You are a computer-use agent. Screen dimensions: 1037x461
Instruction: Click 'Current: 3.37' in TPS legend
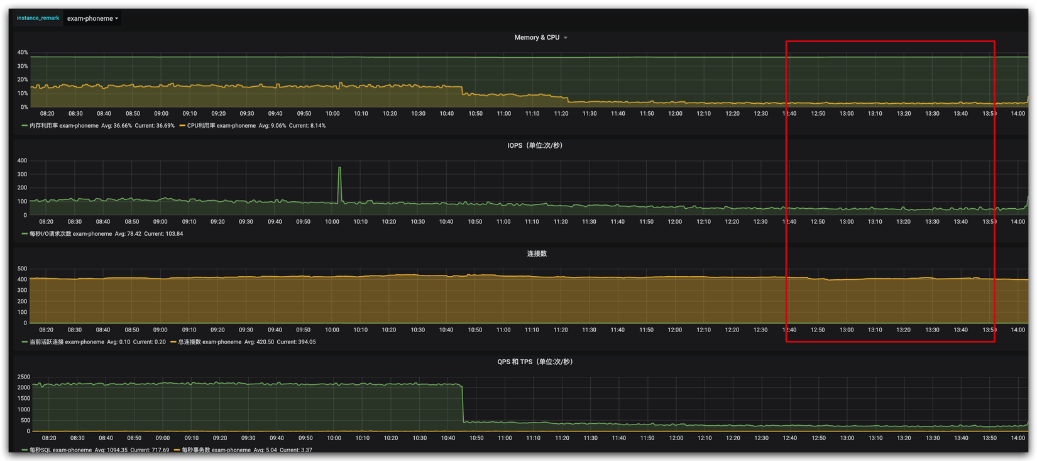click(x=296, y=450)
